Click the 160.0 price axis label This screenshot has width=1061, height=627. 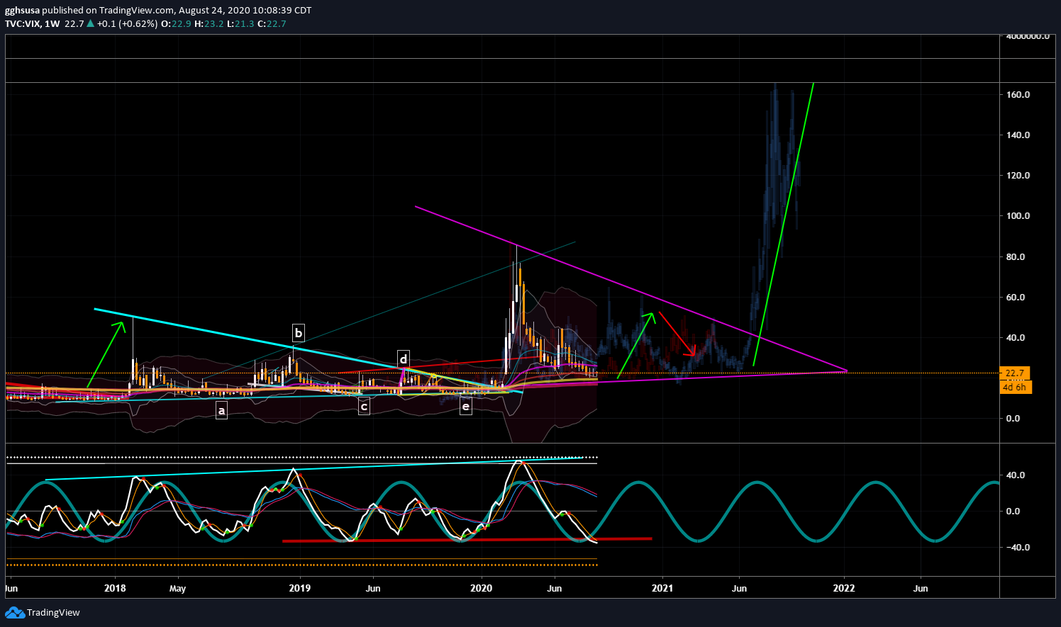pyautogui.click(x=1018, y=94)
